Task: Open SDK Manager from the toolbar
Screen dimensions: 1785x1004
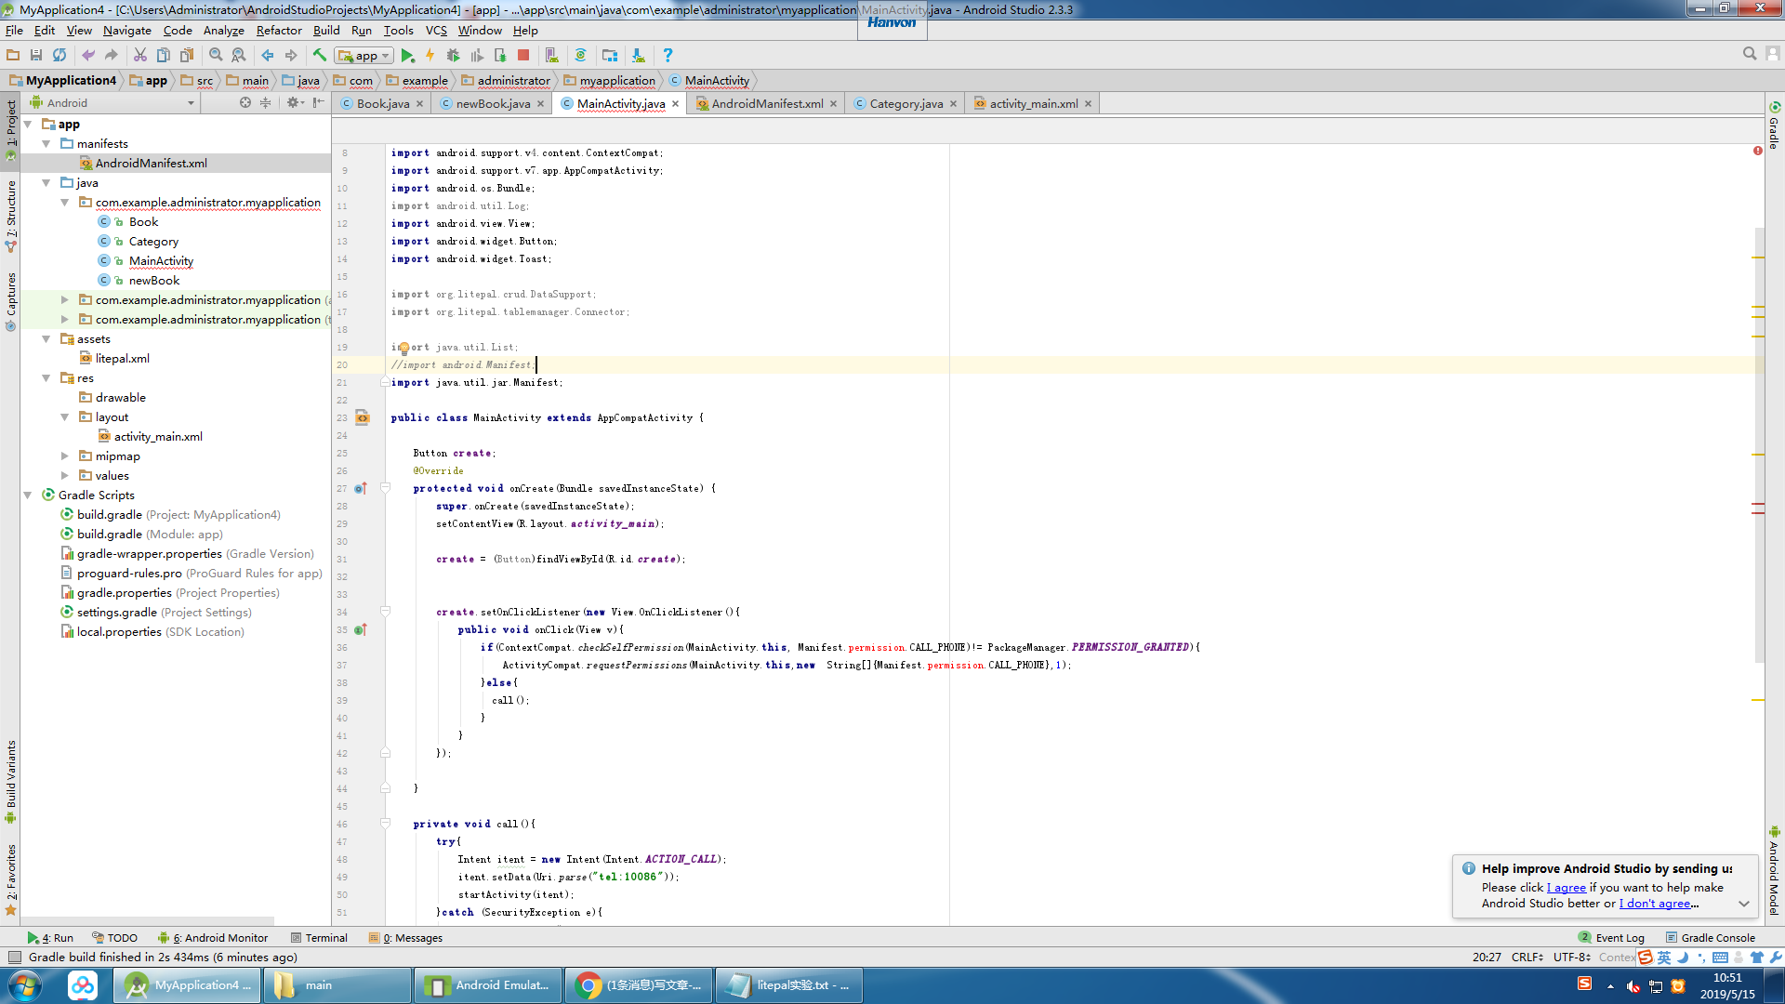Action: (638, 55)
